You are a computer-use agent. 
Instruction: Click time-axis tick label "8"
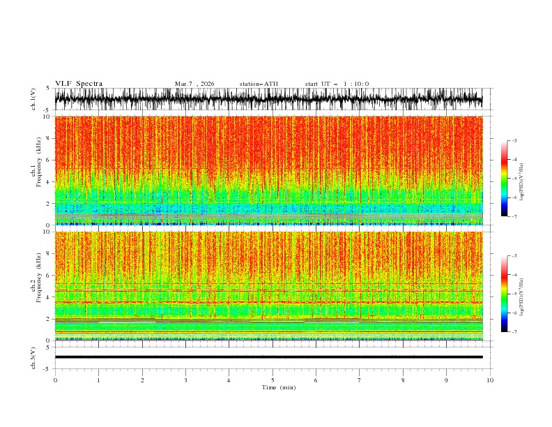(x=403, y=380)
